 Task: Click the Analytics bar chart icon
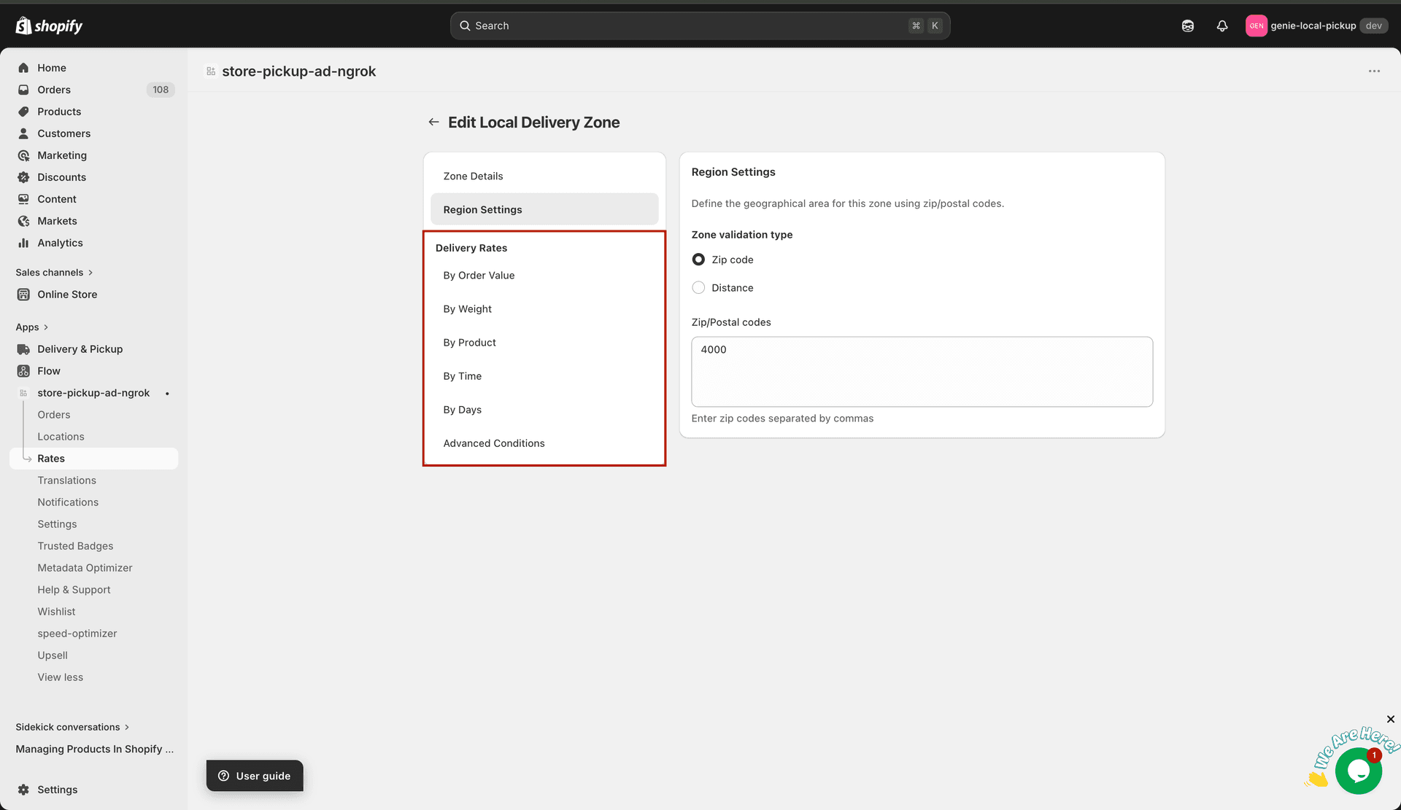[23, 243]
